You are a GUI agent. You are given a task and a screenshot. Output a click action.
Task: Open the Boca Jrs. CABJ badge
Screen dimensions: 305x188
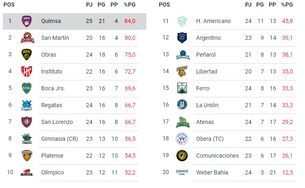tap(27, 88)
